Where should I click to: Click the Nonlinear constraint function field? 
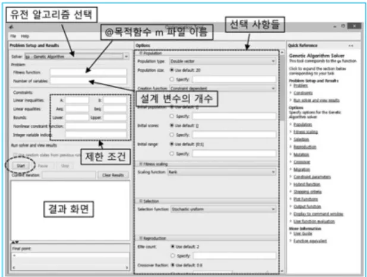click(x=96, y=126)
